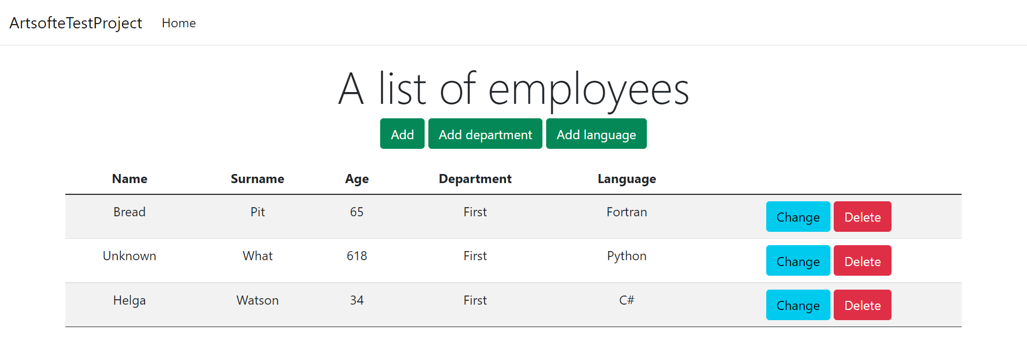Click the green Add employee button
The image size is (1027, 356).
tap(402, 134)
